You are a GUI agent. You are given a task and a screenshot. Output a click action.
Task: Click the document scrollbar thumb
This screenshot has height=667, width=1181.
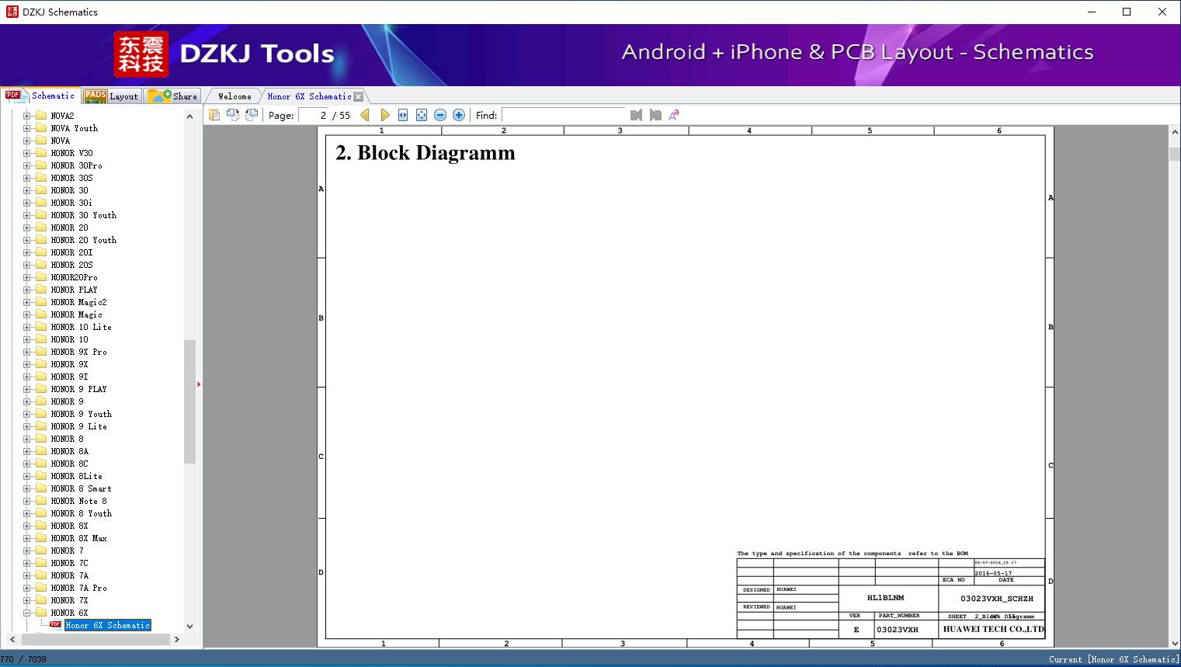coord(1174,154)
